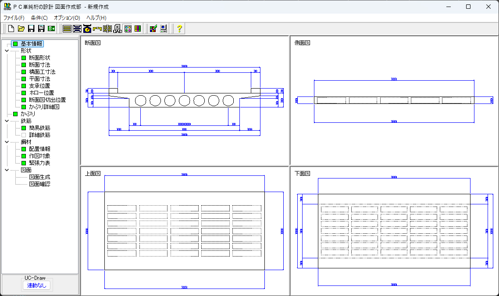Click the girder cross-section shape toolbar icon
The image size is (499, 296).
[77, 29]
